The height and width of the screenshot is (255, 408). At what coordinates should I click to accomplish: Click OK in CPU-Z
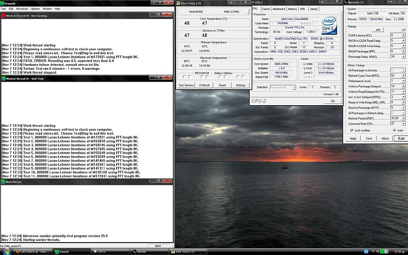[333, 101]
